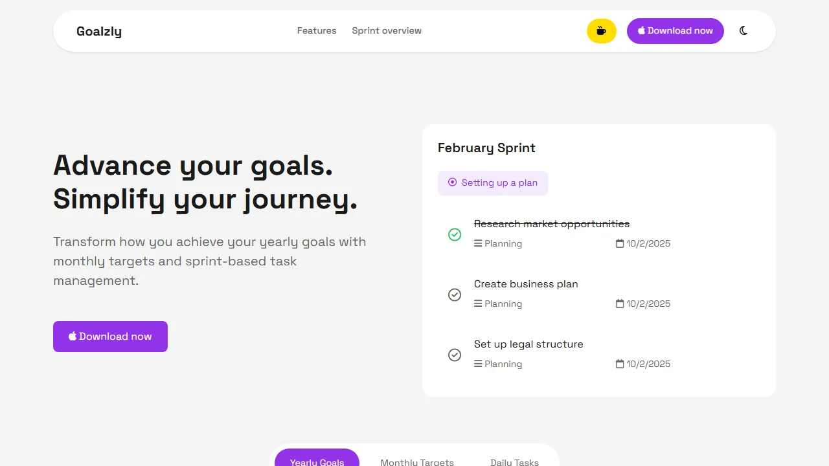Click the target icon in Setting up a plan badge
Image resolution: width=829 pixels, height=466 pixels.
pos(453,183)
